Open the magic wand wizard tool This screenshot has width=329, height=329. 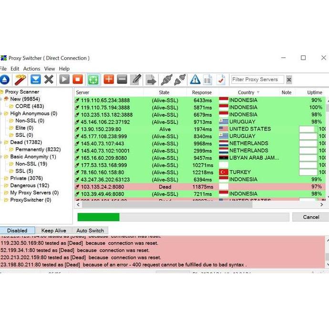pyautogui.click(x=21, y=80)
